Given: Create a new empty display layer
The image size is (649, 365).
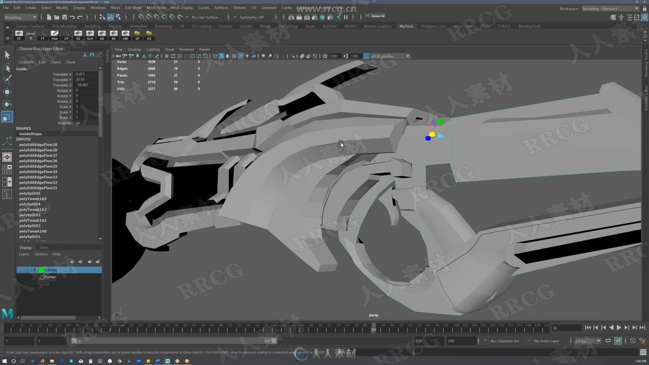Looking at the screenshot, I should point(90,262).
